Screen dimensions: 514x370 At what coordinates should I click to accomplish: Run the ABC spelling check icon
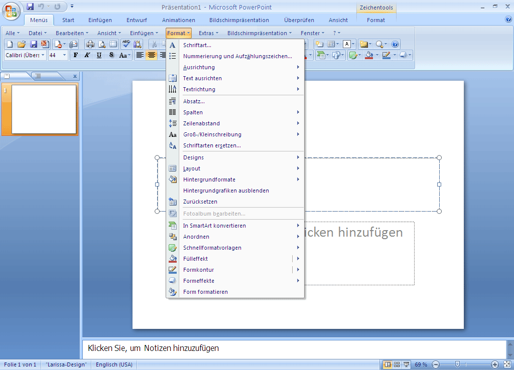coord(126,44)
